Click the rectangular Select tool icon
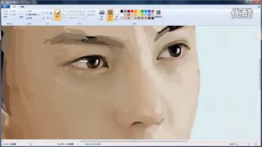 point(22,13)
